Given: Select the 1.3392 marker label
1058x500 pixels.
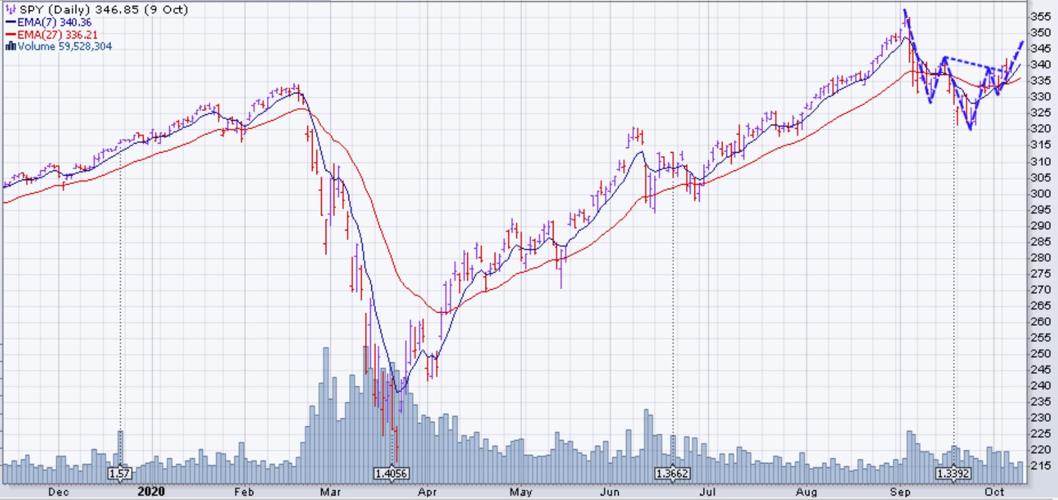Looking at the screenshot, I should [x=954, y=473].
